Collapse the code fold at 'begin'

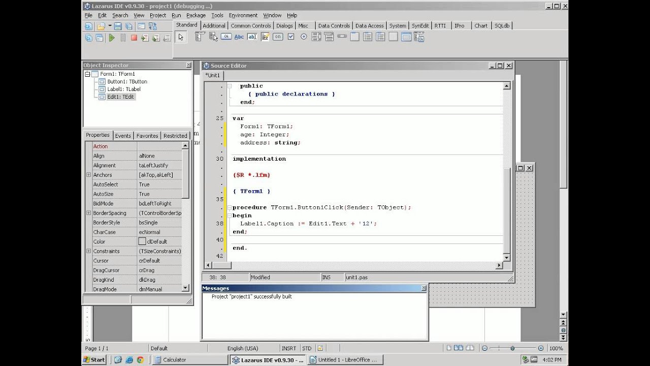point(230,216)
